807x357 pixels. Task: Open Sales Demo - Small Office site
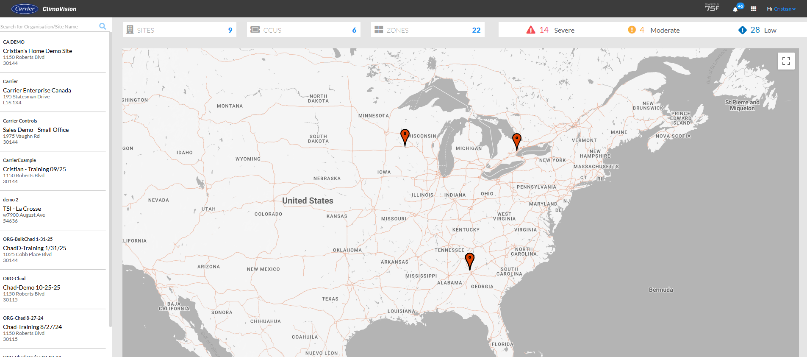36,130
